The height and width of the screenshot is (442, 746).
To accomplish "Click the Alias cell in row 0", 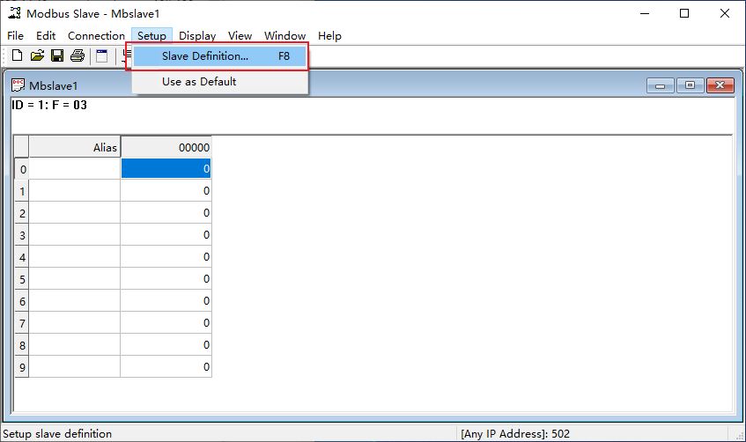I will click(x=75, y=169).
